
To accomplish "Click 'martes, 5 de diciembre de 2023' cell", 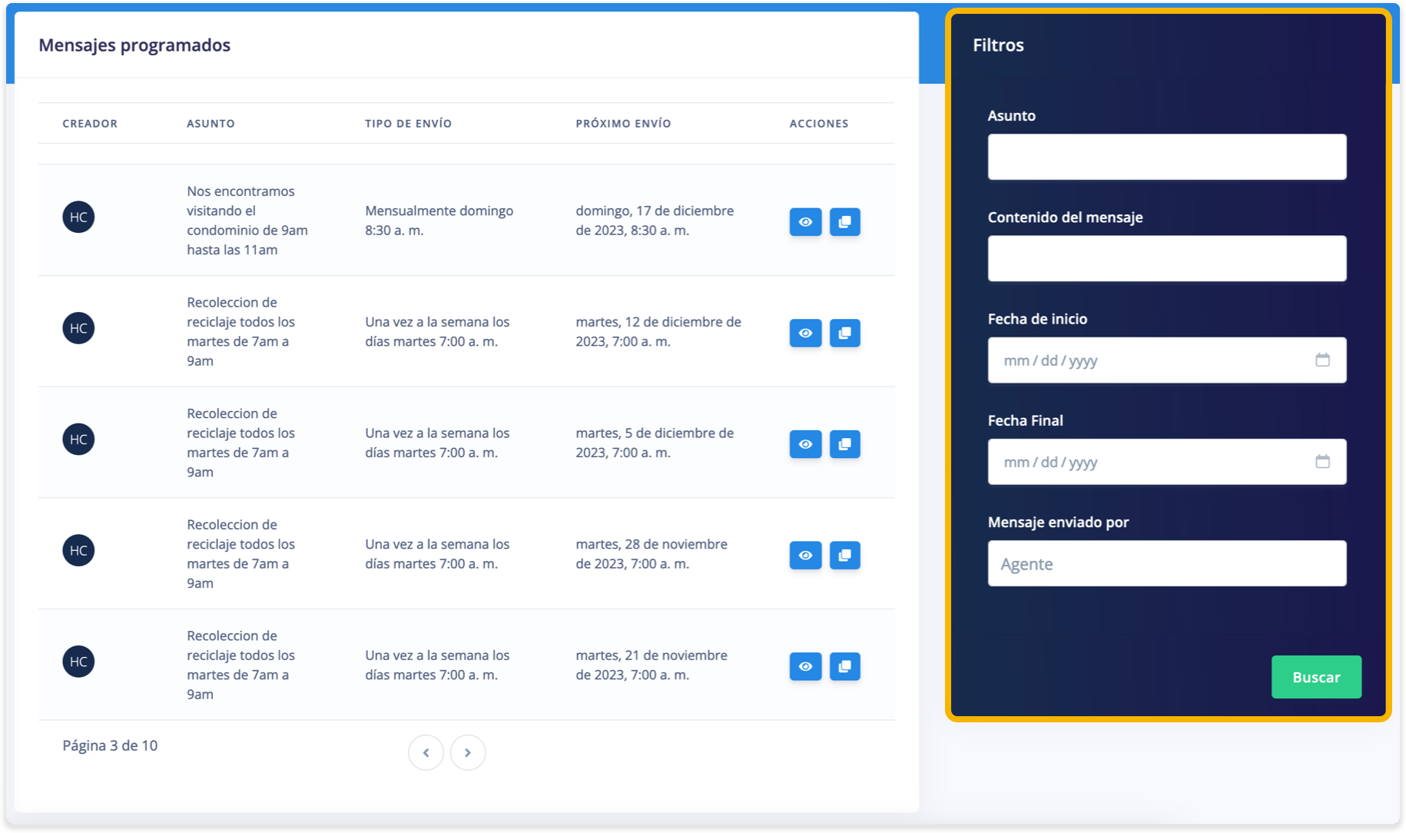I will click(x=655, y=443).
